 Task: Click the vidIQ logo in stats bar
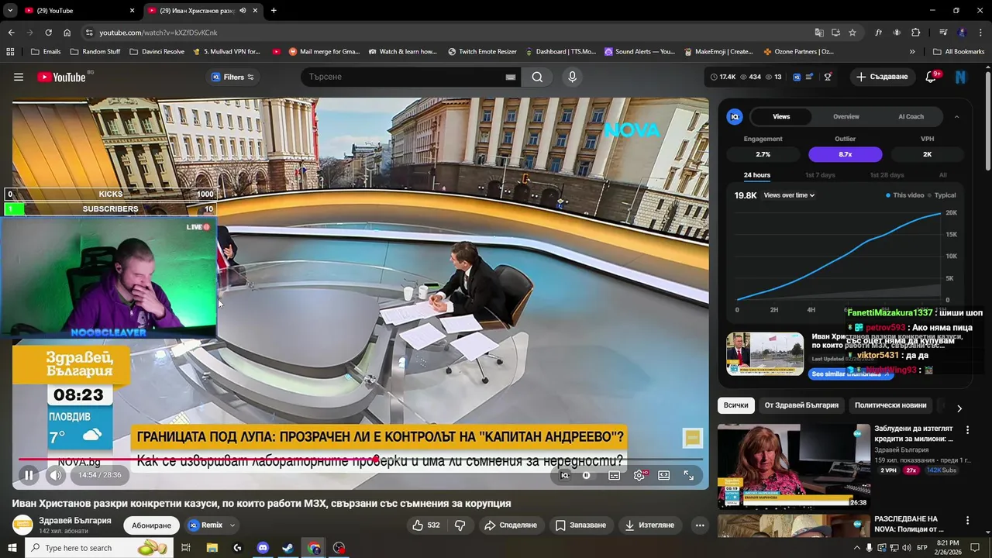point(796,77)
